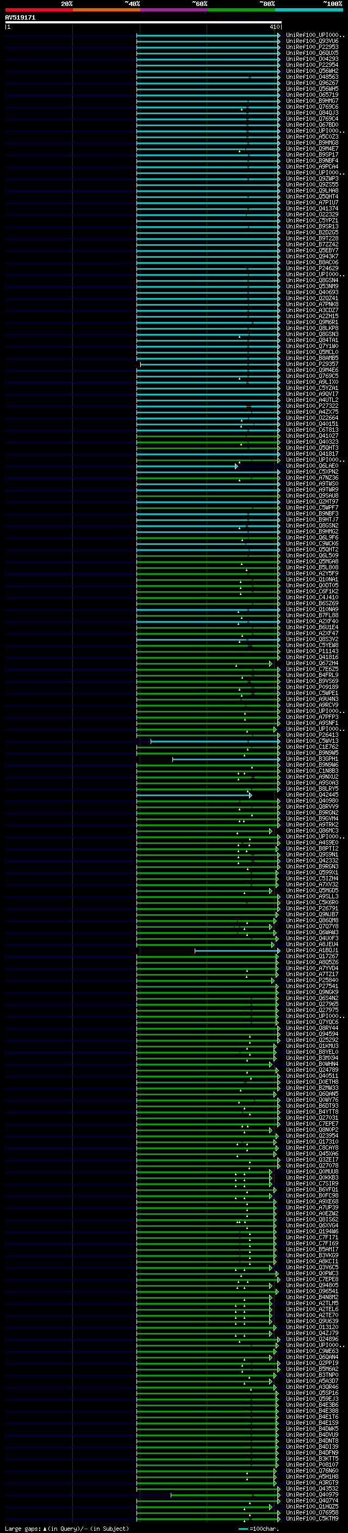The width and height of the screenshot is (348, 1533).
Task: Click the short cyan alignment bar for B3GPH1
Action: [x=226, y=759]
